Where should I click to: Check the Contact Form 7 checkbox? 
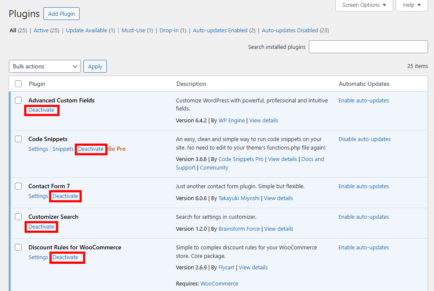click(18, 186)
